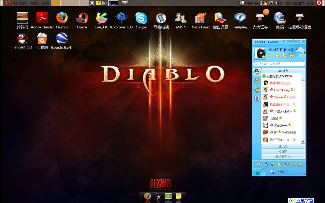The image size is (325, 203).
Task: Click the QQ profile avatar picture
Action: tap(260, 53)
